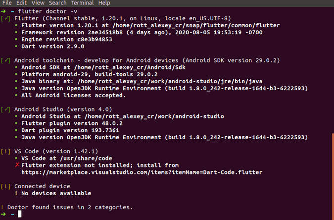Open the Edit menu
Screen dimensions: 334x220
tap(23, 3)
